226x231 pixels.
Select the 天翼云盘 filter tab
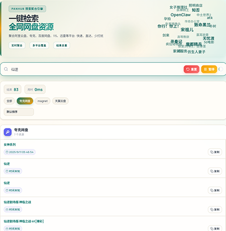(60, 101)
